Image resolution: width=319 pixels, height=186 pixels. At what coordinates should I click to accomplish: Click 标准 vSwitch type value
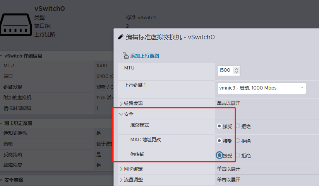tap(141, 18)
